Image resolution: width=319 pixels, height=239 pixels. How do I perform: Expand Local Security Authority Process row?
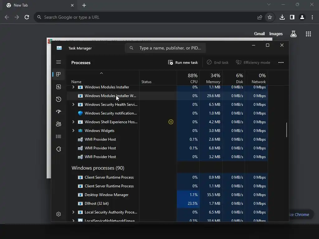(x=74, y=212)
